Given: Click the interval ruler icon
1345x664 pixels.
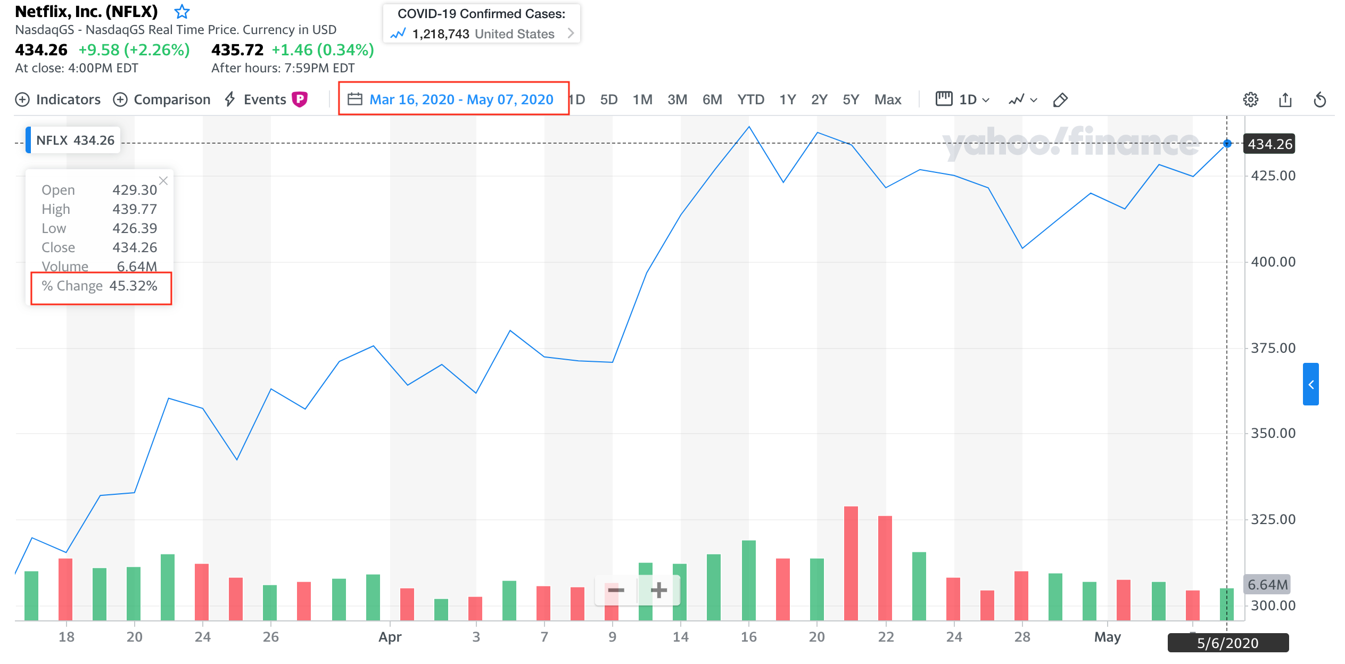Looking at the screenshot, I should [x=944, y=99].
